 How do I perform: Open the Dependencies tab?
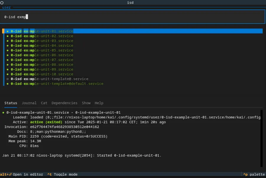tap(64, 103)
